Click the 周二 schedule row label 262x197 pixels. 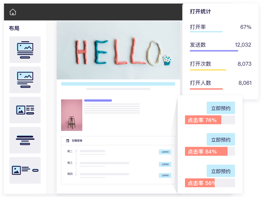point(70,151)
